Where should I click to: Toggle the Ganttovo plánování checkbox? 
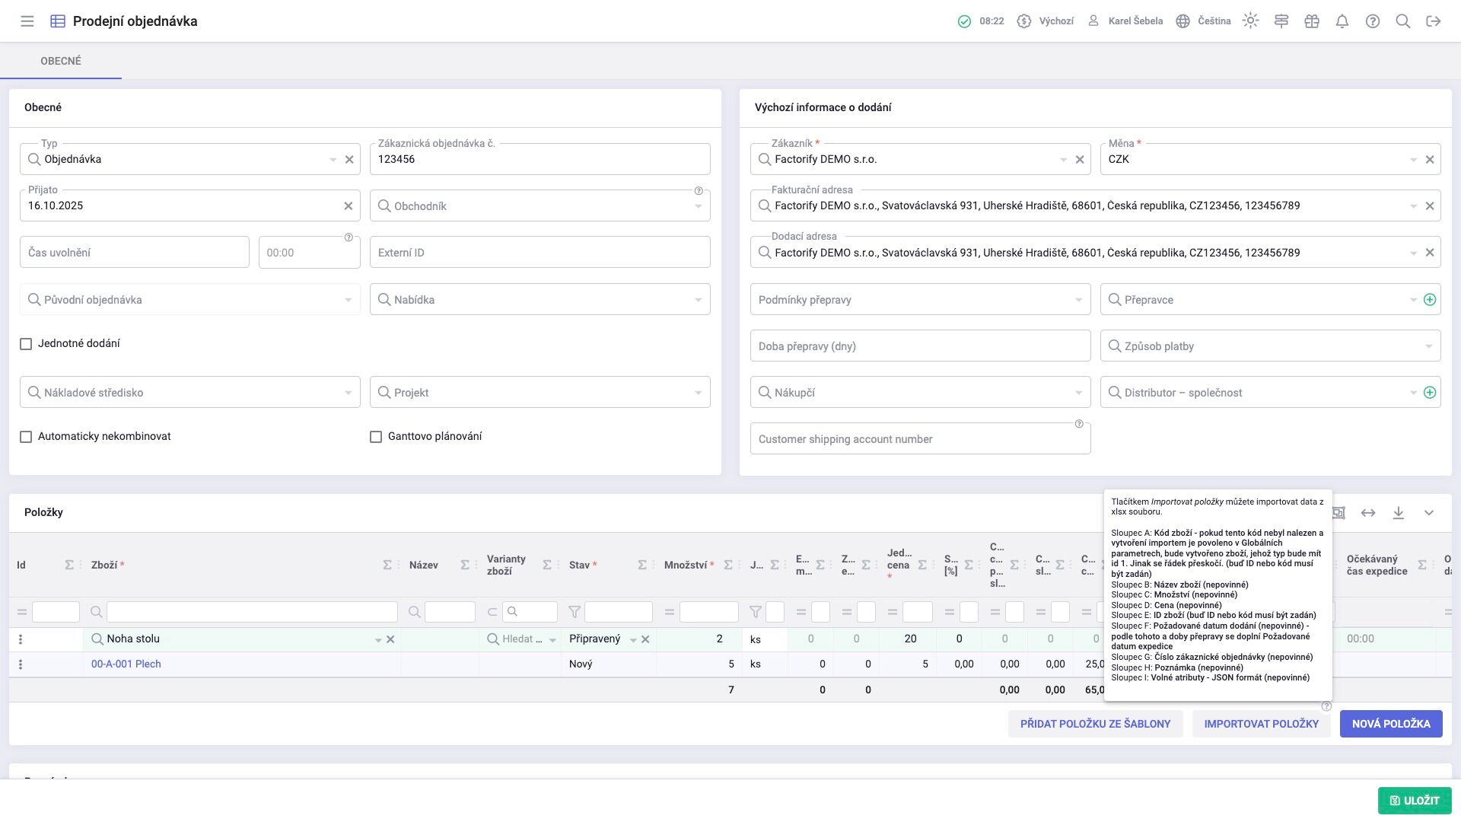tap(376, 437)
